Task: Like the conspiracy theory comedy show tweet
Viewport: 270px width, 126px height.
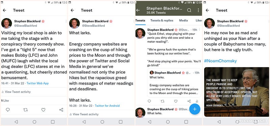Action: pyautogui.click(x=44, y=110)
